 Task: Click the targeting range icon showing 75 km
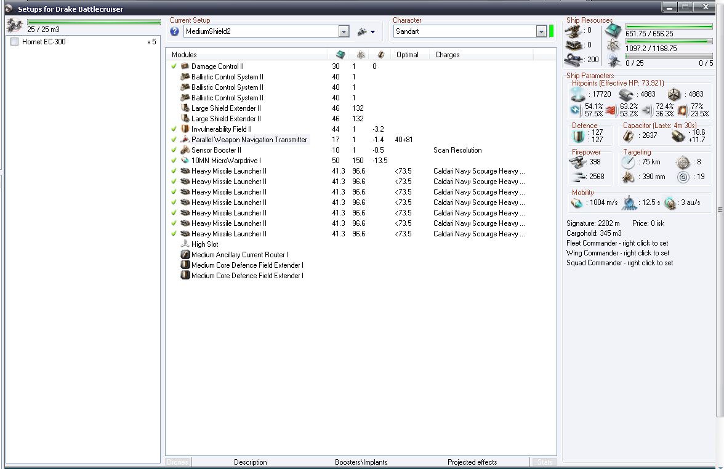[628, 162]
